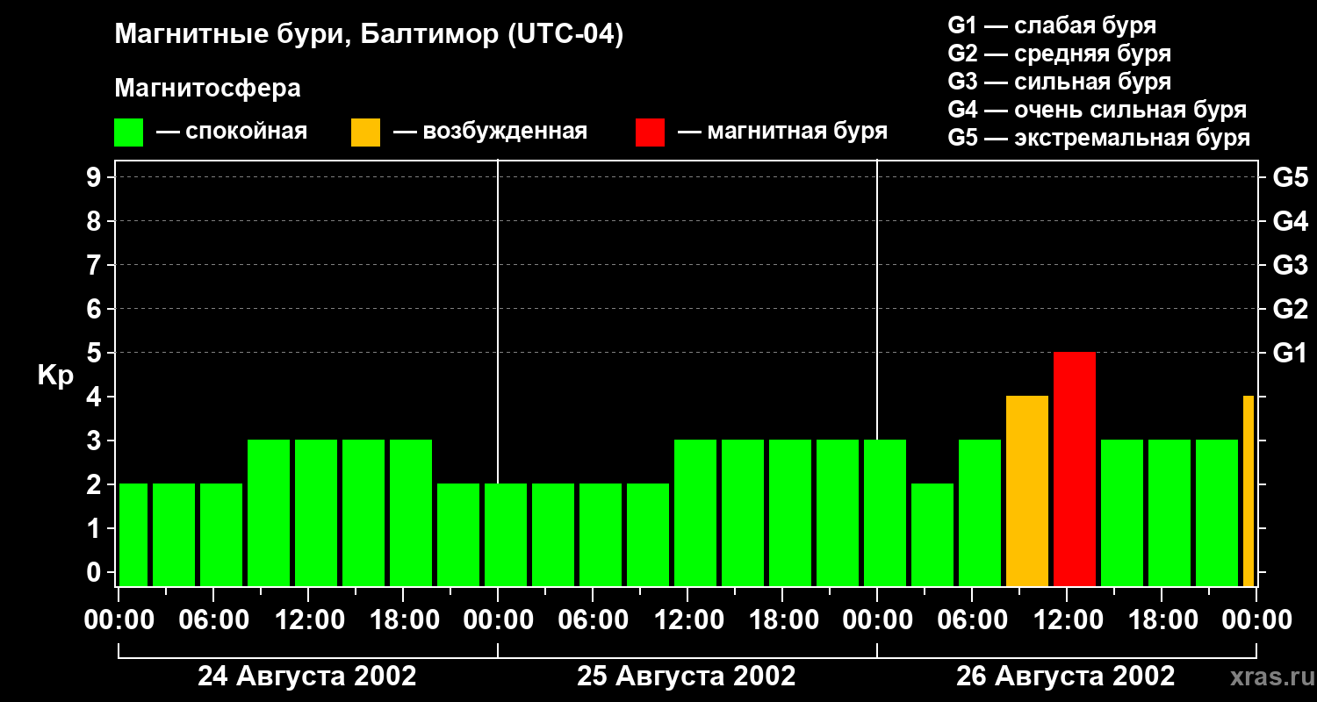Select the "26 Августа 2002" date label
The width and height of the screenshot is (1317, 702).
[x=1066, y=677]
